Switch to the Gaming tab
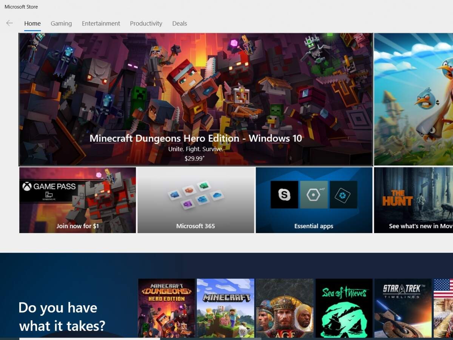This screenshot has height=340, width=453. [61, 23]
